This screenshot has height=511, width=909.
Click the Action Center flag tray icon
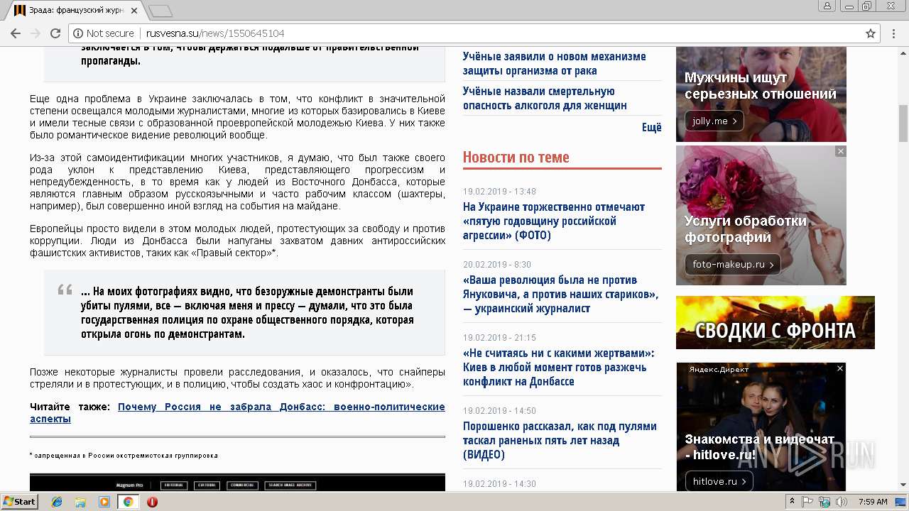[807, 502]
